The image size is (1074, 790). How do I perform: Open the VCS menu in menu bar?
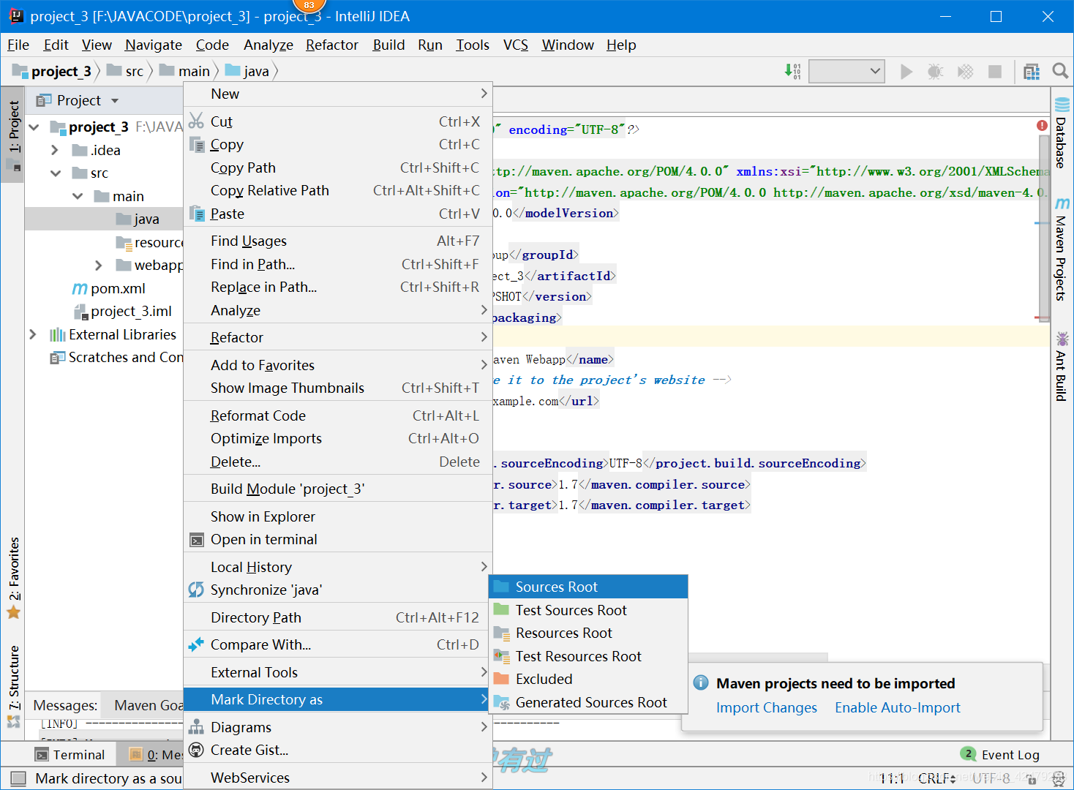[516, 45]
